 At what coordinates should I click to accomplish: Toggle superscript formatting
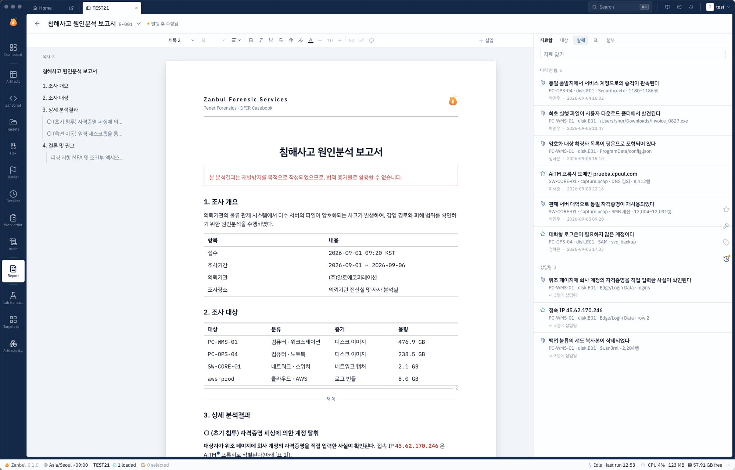click(x=362, y=40)
